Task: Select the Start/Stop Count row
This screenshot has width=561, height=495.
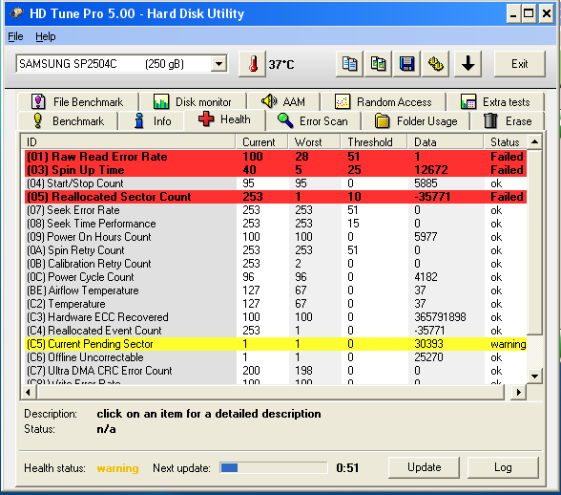Action: tap(276, 183)
